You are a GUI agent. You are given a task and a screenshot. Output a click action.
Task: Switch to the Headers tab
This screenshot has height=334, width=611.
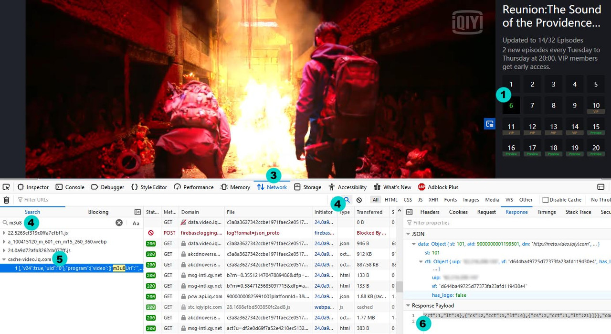pos(430,212)
